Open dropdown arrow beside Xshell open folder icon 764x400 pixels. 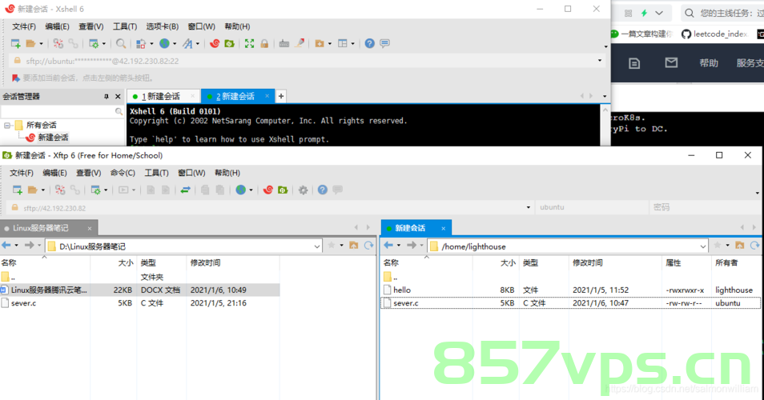(41, 44)
